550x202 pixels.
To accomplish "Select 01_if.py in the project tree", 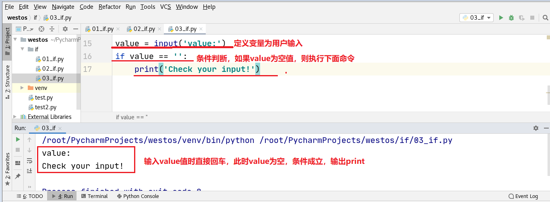I will (49, 59).
